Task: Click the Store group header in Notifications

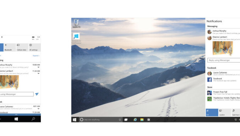Action: [x=210, y=87]
